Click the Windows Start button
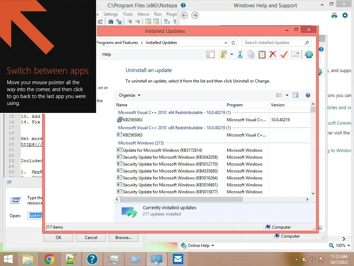This screenshot has height=266, width=354. pyautogui.click(x=8, y=259)
